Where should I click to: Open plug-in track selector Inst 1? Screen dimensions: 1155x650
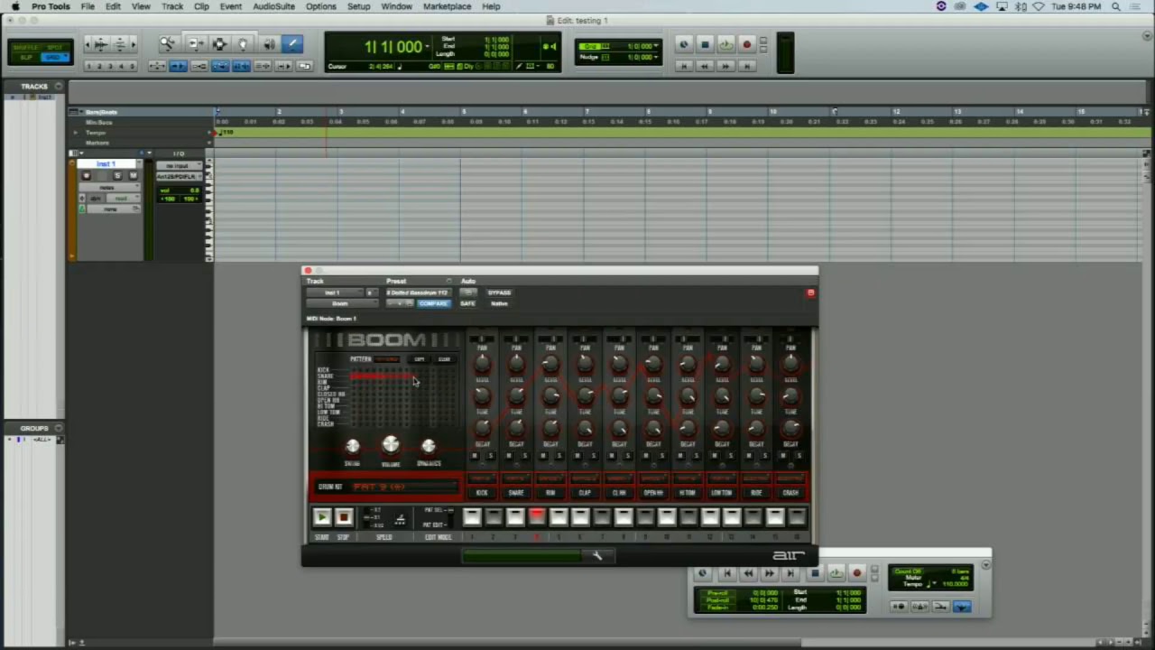point(334,292)
